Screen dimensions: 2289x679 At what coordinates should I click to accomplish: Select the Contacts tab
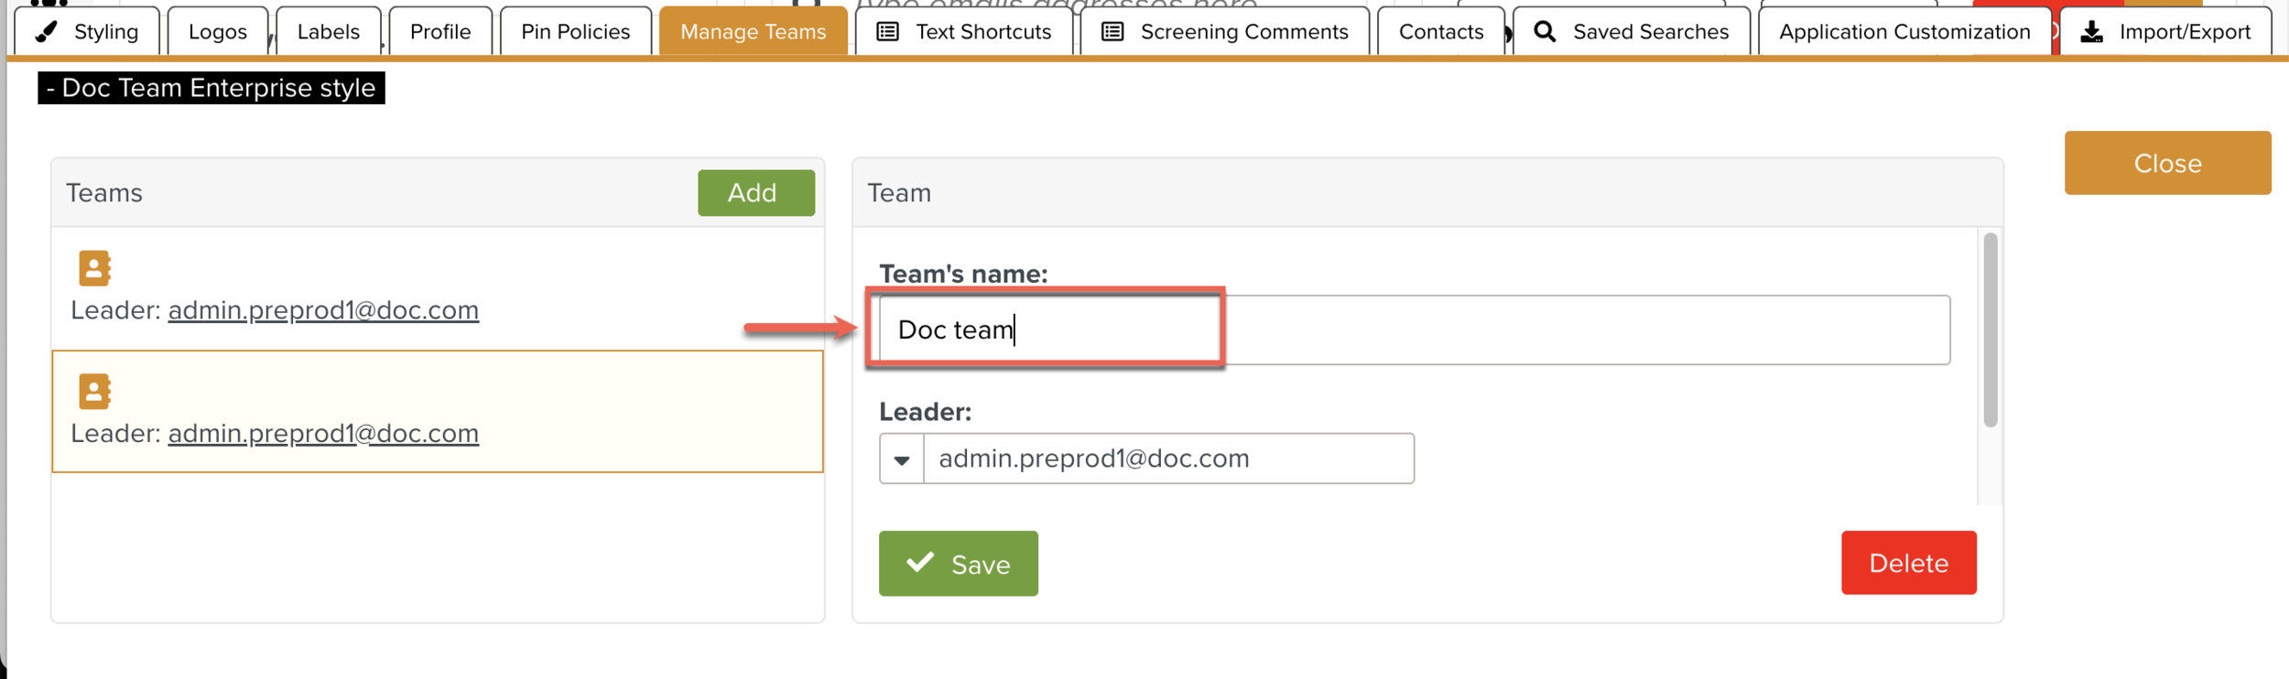tap(1440, 32)
